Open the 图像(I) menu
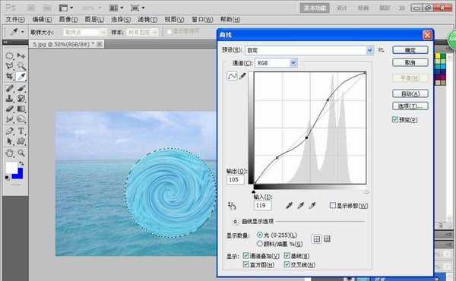Viewport: 456px width, 281px height. (x=68, y=20)
